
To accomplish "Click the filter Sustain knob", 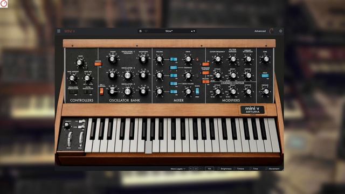I will [x=249, y=75].
